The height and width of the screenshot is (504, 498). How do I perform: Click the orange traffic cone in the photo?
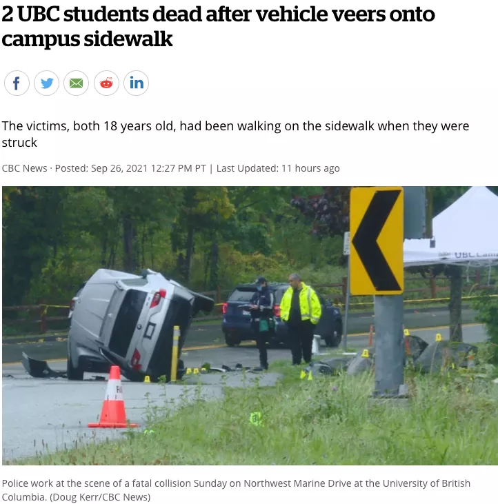pos(113,397)
